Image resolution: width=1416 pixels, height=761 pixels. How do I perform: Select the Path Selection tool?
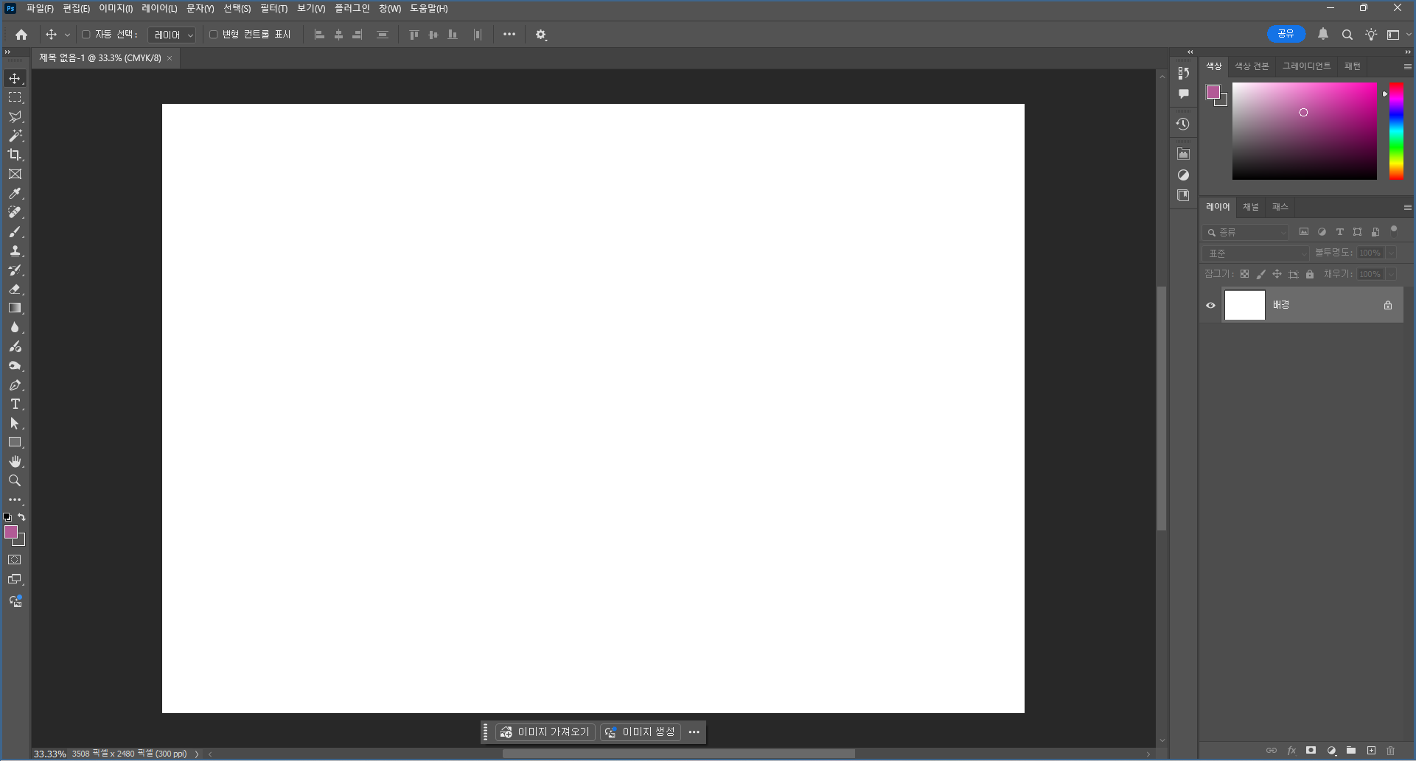click(x=15, y=423)
